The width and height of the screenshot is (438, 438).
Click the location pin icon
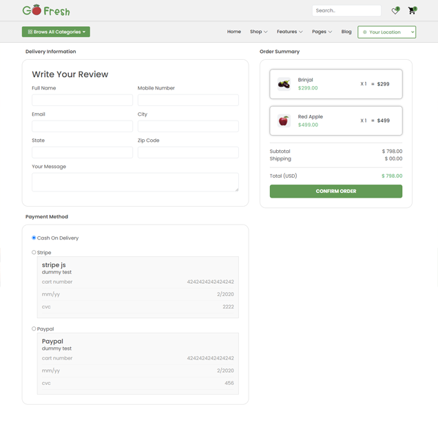pos(364,32)
